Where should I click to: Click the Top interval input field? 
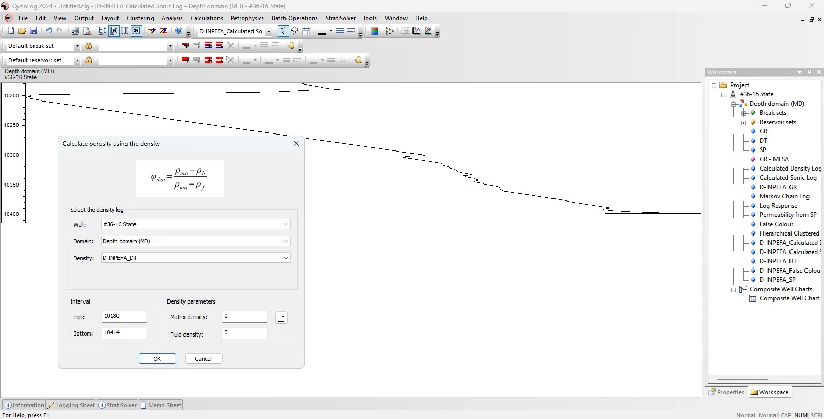pyautogui.click(x=124, y=316)
